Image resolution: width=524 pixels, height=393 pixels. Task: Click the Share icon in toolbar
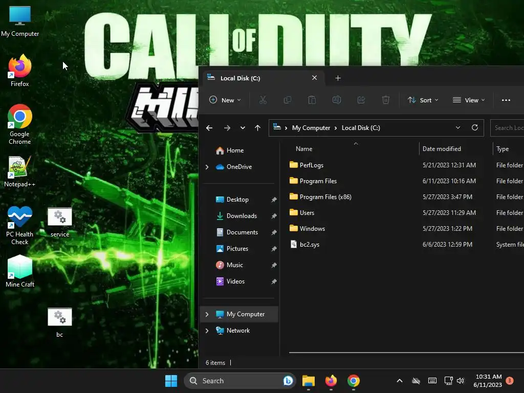[361, 100]
